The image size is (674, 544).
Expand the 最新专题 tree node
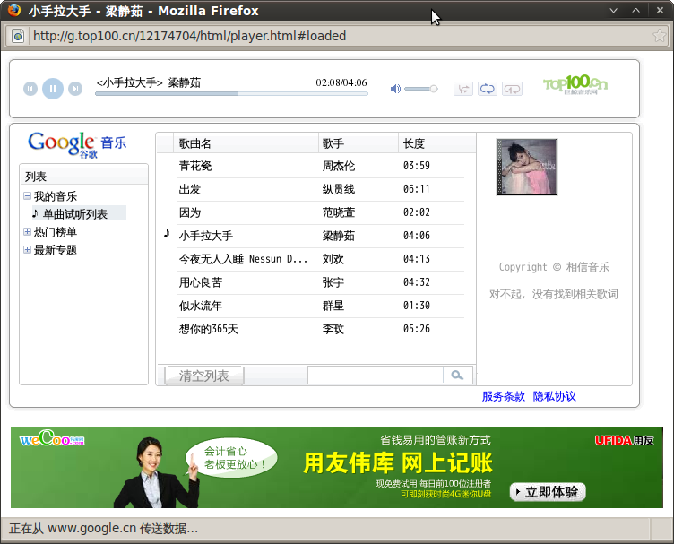click(27, 250)
